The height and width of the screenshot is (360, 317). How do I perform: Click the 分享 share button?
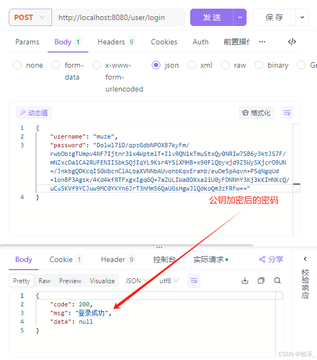pos(271,259)
